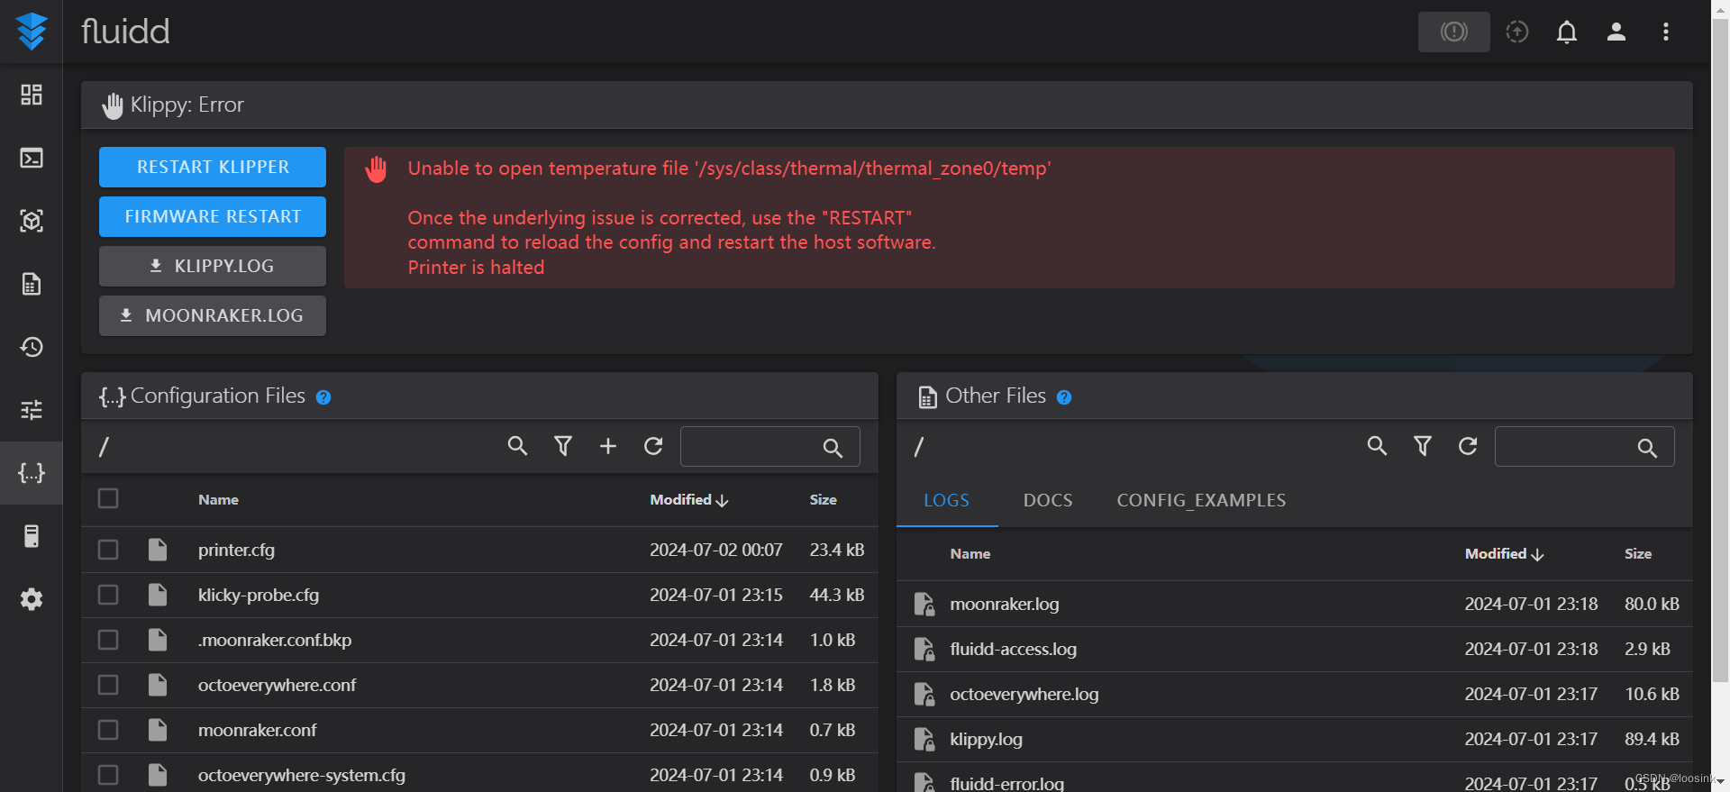Sort Configuration Files by Name
The image size is (1730, 792).
coord(218,499)
